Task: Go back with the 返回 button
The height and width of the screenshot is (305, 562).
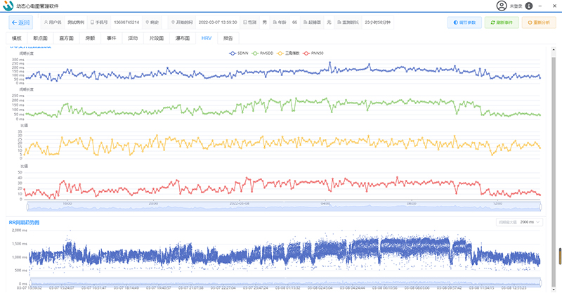Action: coord(20,22)
